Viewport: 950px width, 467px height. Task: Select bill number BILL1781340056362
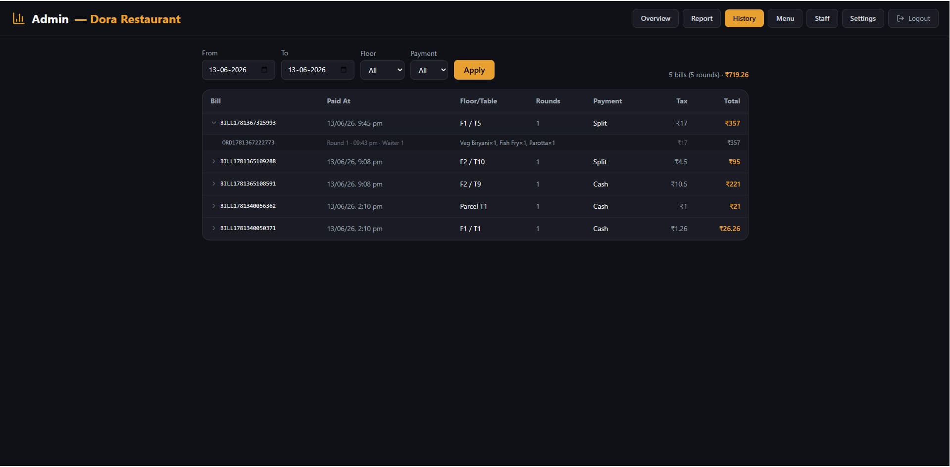point(248,206)
